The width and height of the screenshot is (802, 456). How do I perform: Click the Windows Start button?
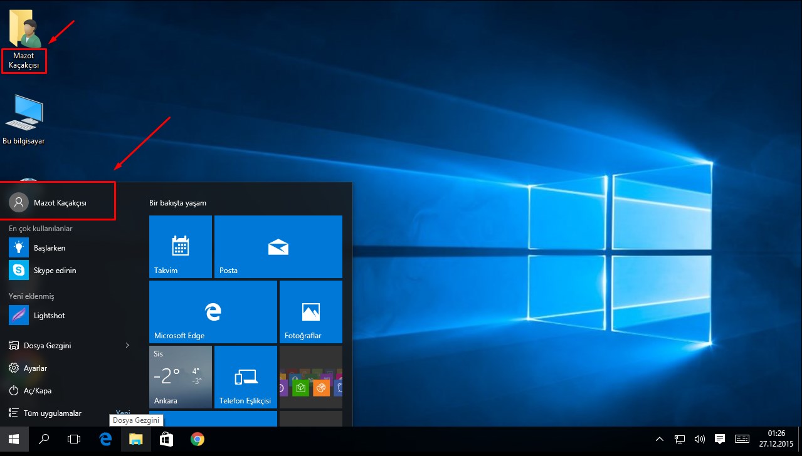(14, 440)
